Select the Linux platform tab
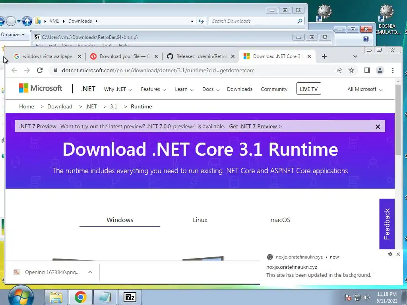 200,220
